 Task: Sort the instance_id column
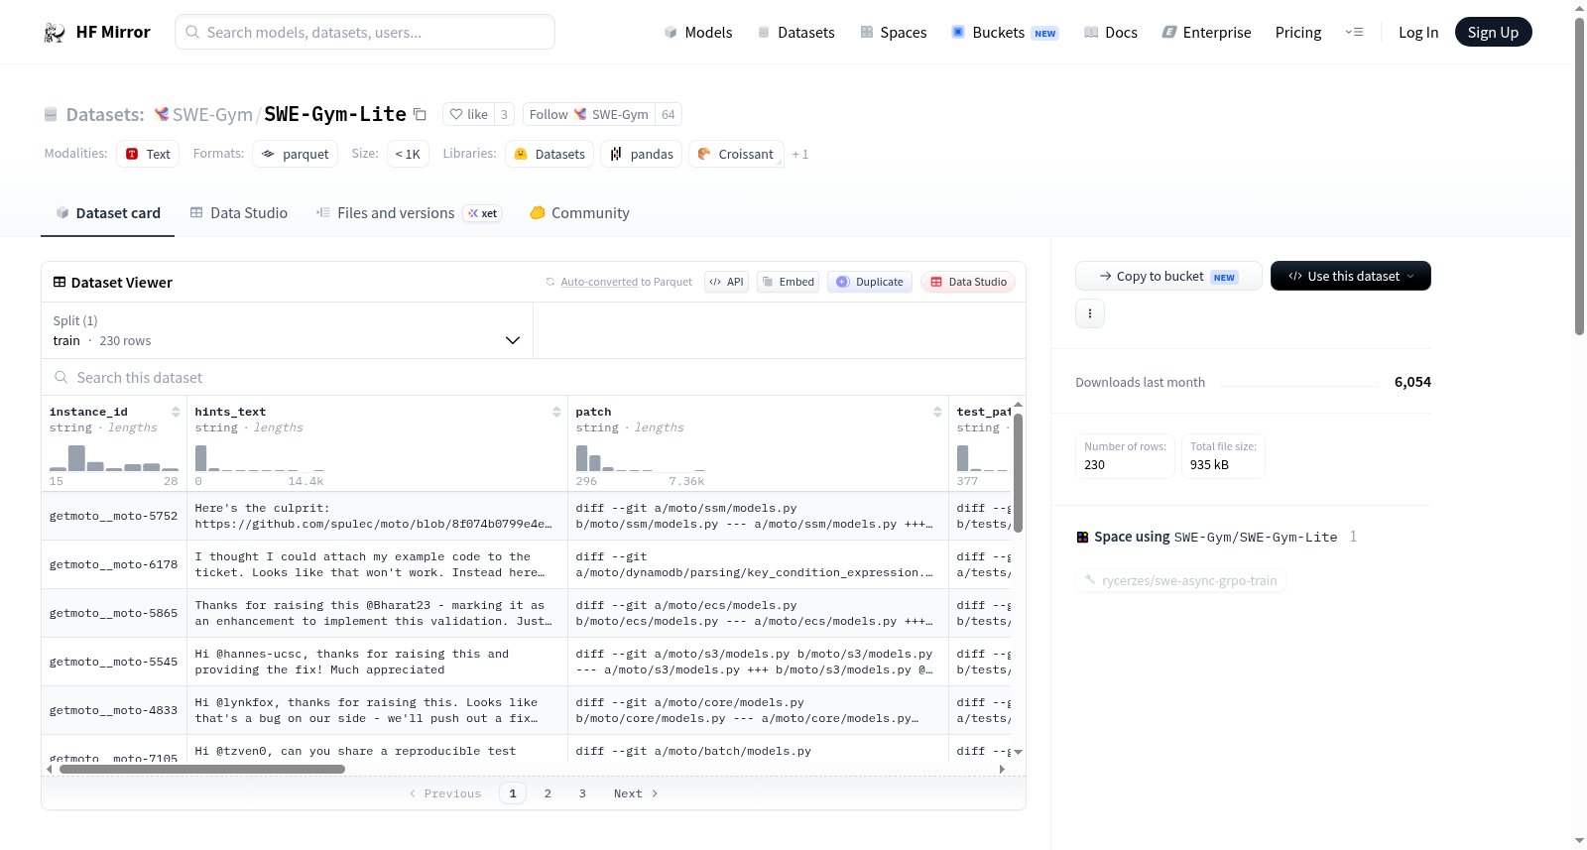176,412
